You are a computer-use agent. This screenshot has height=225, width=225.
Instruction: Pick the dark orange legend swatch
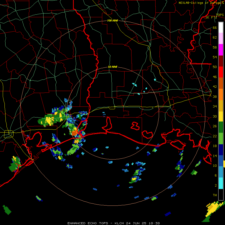coord(221,83)
